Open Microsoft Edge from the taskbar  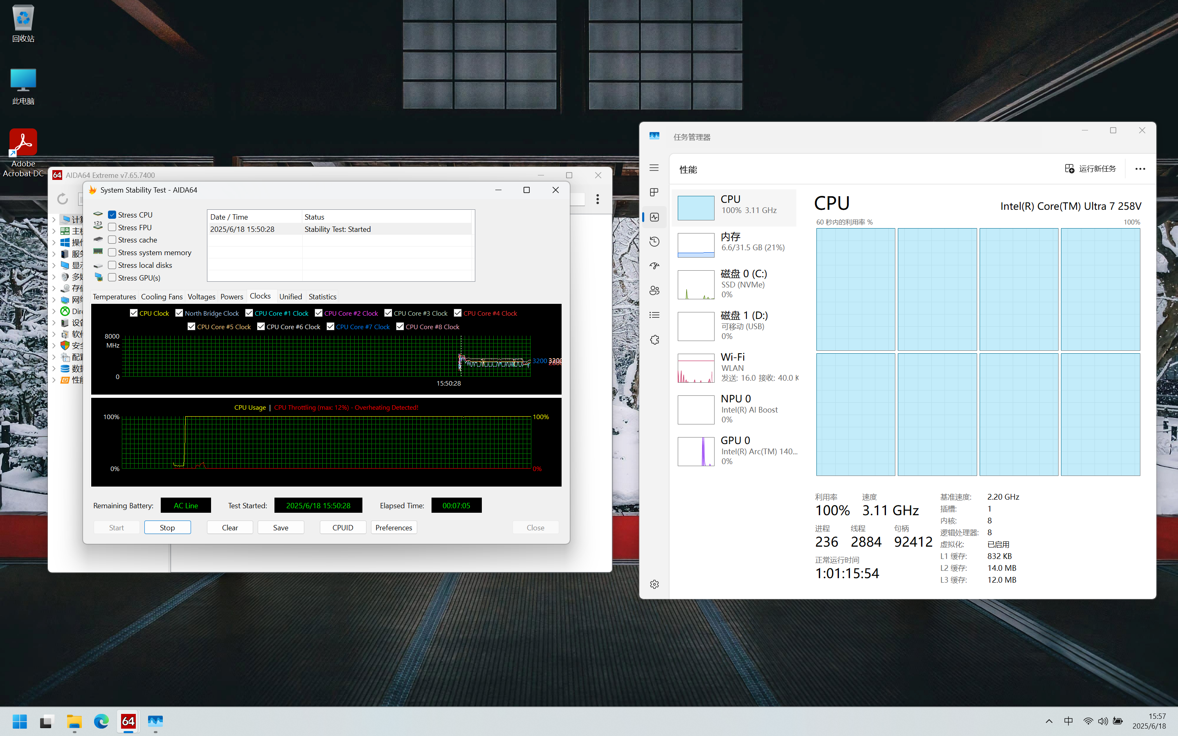pyautogui.click(x=101, y=721)
